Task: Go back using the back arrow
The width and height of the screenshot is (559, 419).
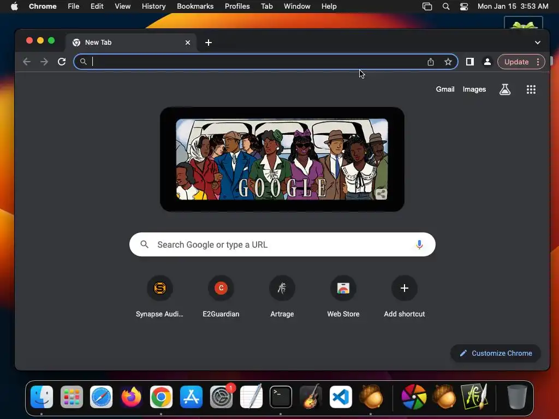Action: 27,62
